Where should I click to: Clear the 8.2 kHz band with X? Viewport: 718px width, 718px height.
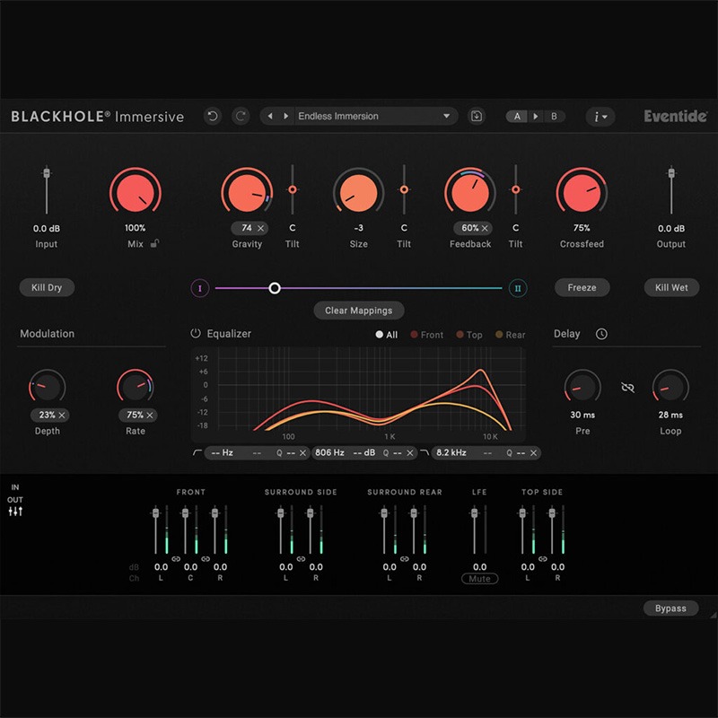(x=533, y=453)
